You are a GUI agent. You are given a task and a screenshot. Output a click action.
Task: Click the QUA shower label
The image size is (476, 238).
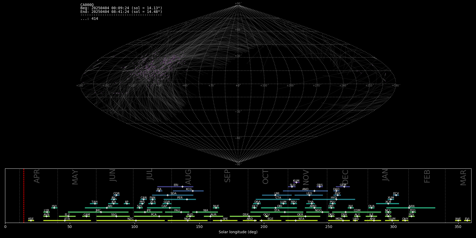pyautogui.click(x=371, y=206)
